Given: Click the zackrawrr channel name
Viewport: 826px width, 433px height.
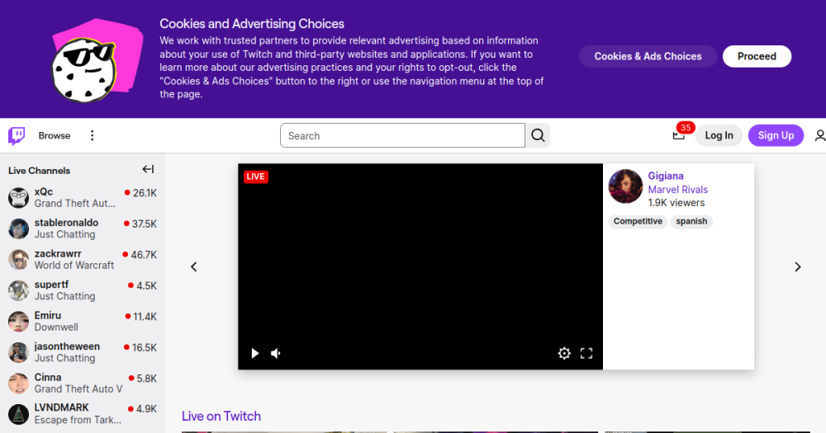Looking at the screenshot, I should coord(58,253).
